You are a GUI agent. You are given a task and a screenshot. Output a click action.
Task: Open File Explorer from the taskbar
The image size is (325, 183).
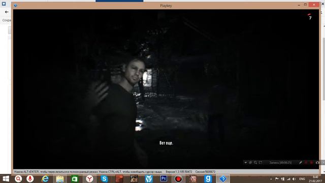tap(60, 179)
